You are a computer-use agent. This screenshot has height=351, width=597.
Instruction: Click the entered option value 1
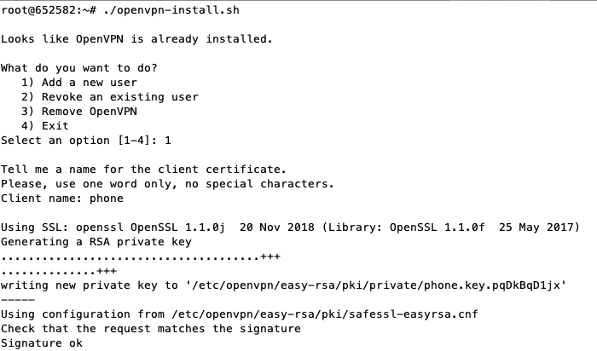(167, 141)
